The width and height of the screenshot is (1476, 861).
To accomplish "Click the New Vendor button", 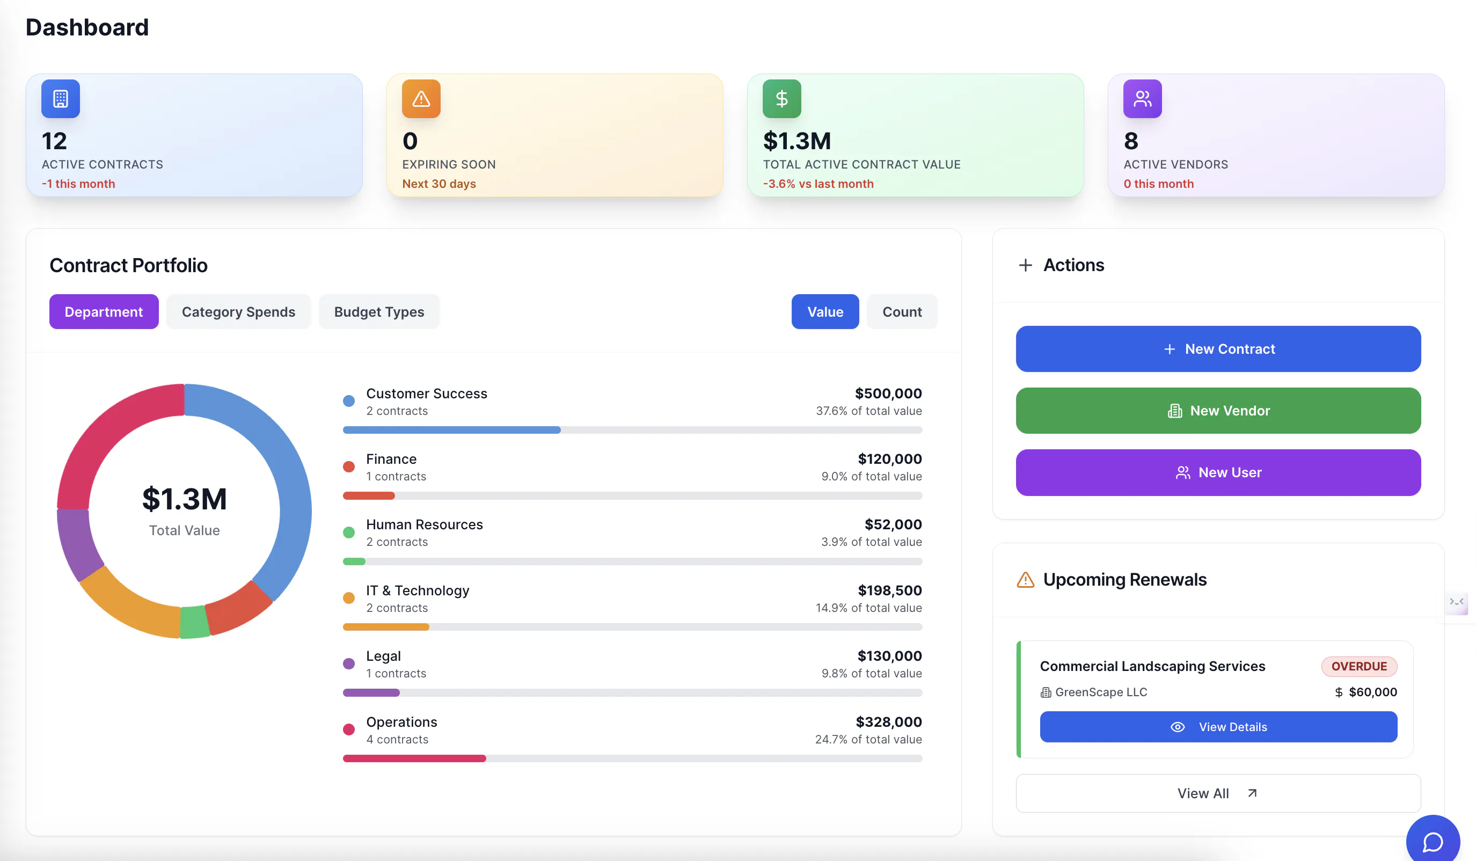I will click(1218, 411).
